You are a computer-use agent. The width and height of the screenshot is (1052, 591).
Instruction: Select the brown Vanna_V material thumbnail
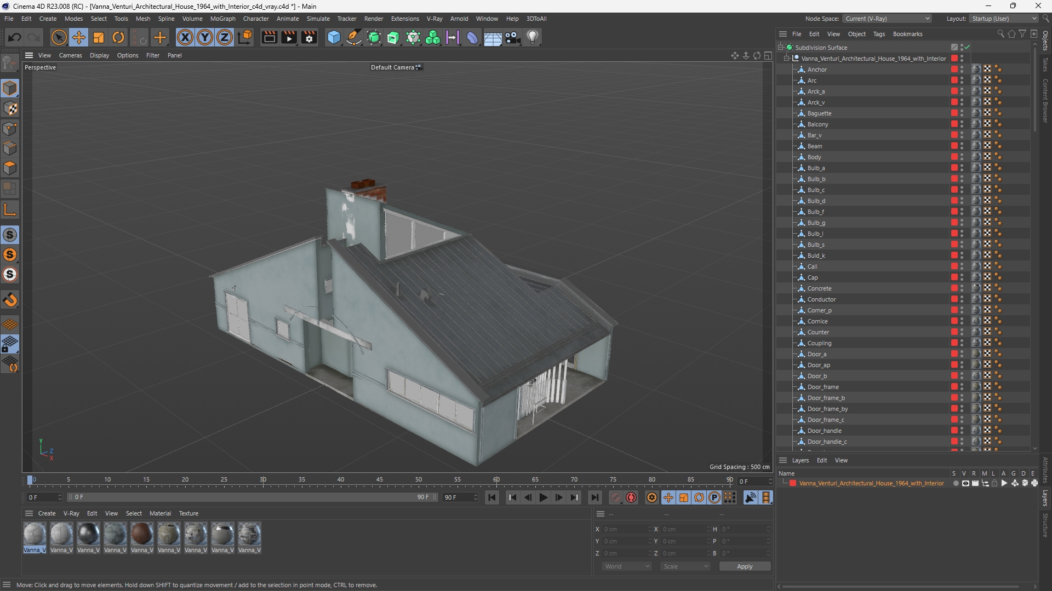tap(142, 534)
